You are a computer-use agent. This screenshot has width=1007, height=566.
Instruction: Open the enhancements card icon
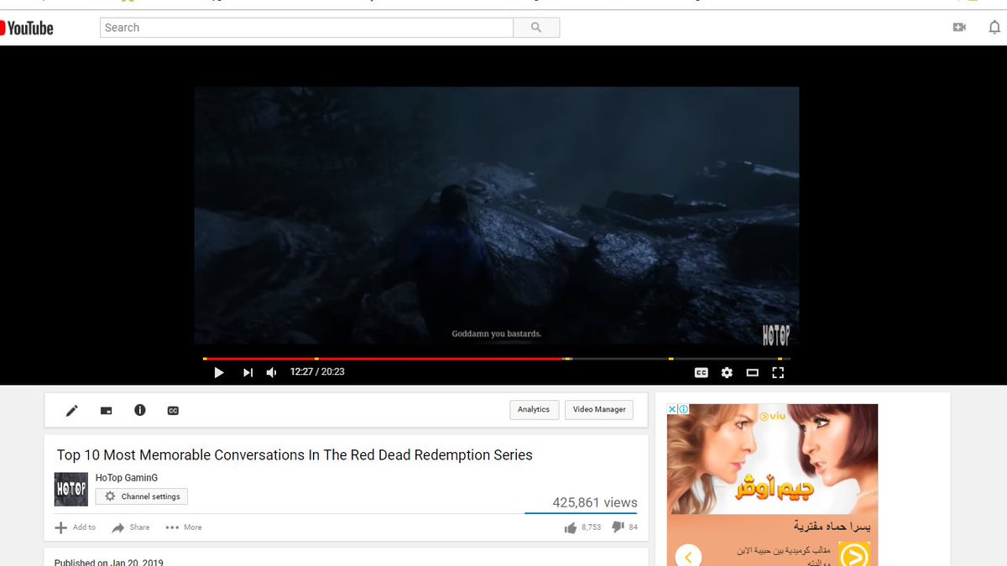pos(106,411)
